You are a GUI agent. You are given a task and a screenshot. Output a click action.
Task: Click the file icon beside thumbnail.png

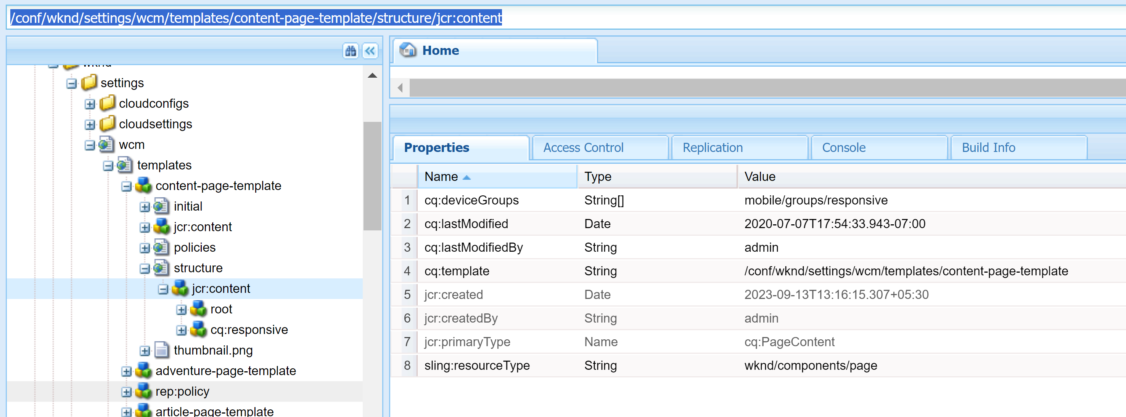point(161,350)
